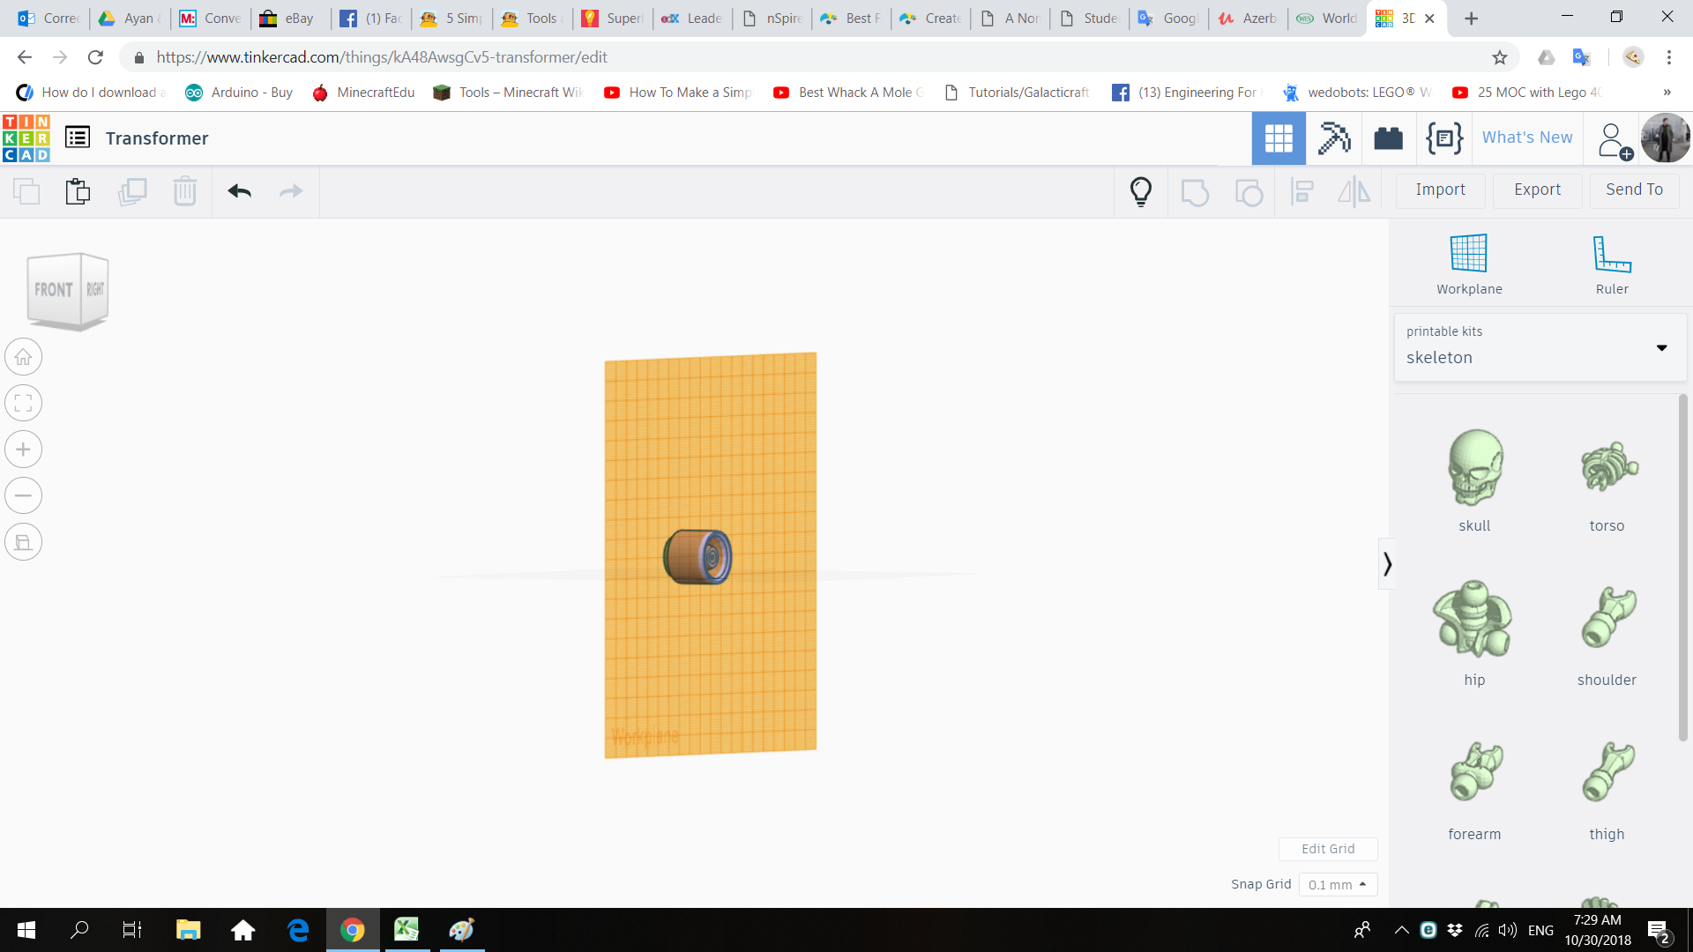Select the Workplane tool
Image resolution: width=1693 pixels, height=952 pixels.
1468,262
